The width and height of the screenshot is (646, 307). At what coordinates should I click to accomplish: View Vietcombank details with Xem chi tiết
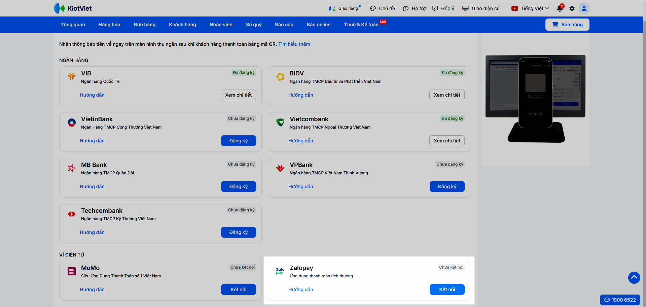tap(447, 141)
